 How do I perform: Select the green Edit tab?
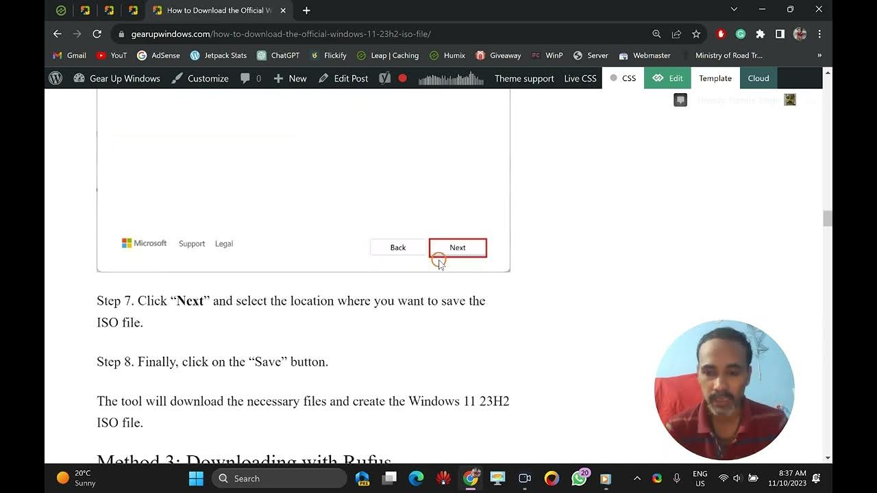coord(667,78)
